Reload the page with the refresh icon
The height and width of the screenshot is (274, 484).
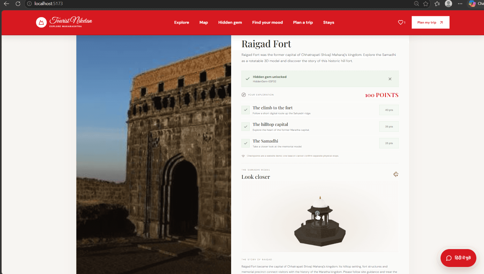tap(18, 4)
